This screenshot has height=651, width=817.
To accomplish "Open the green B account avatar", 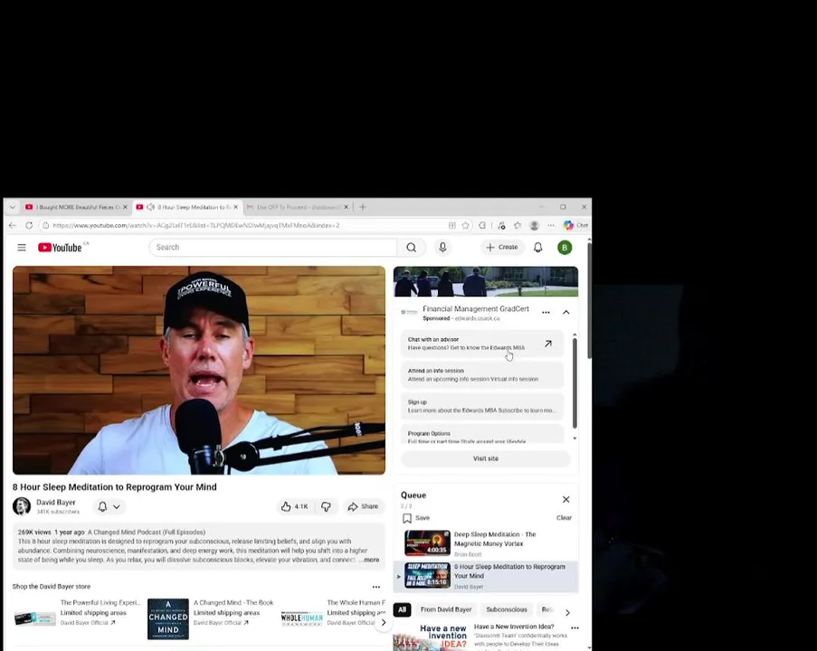I will [565, 248].
